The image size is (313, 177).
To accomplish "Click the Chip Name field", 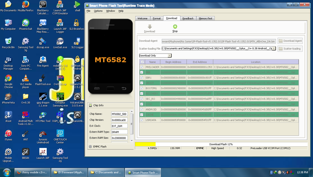I will (x=119, y=114).
